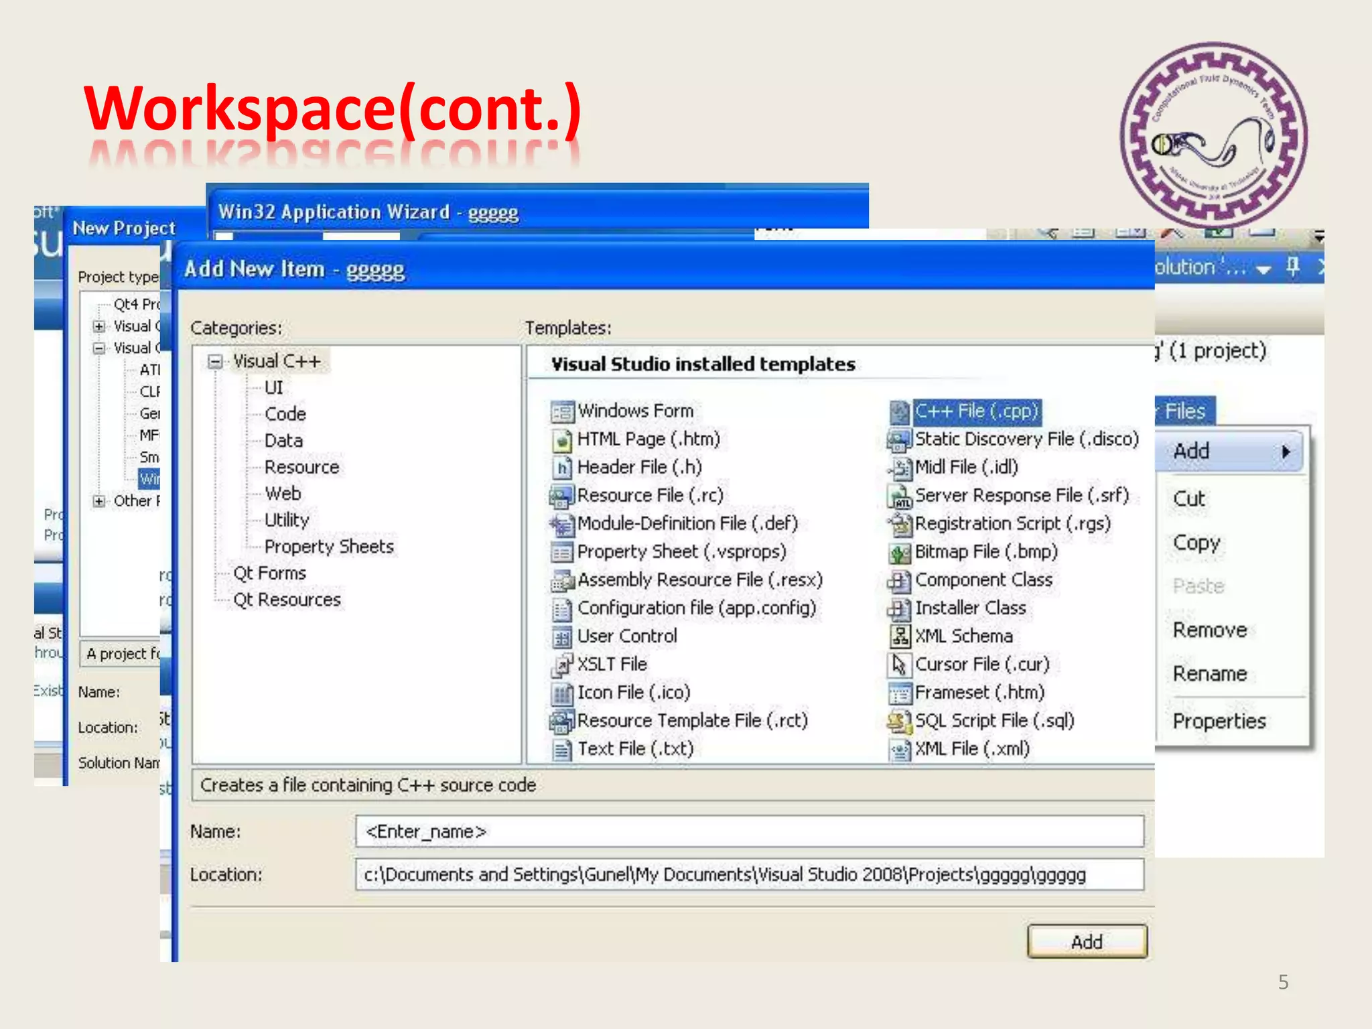Pick the Resource File (.rc) icon

562,496
